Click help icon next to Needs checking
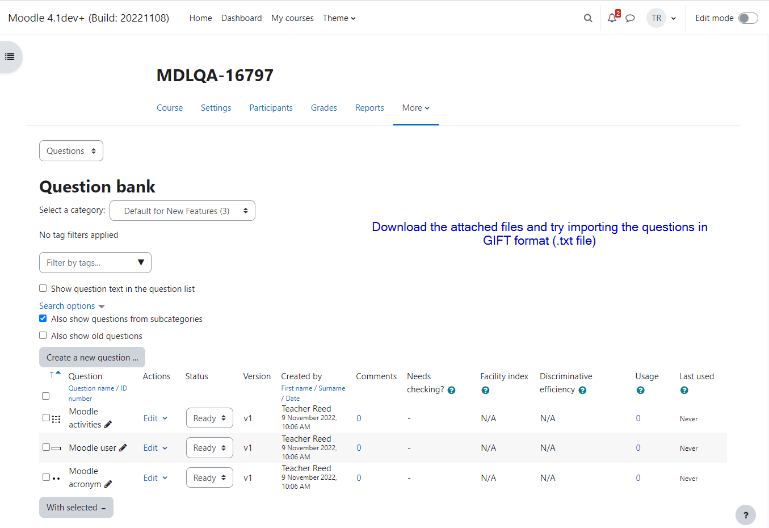This screenshot has height=528, width=769. (x=451, y=390)
